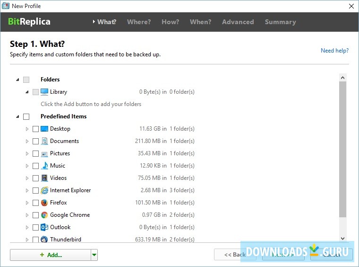The width and height of the screenshot is (359, 267).
Task: Click the Add... button
Action: pyautogui.click(x=51, y=255)
